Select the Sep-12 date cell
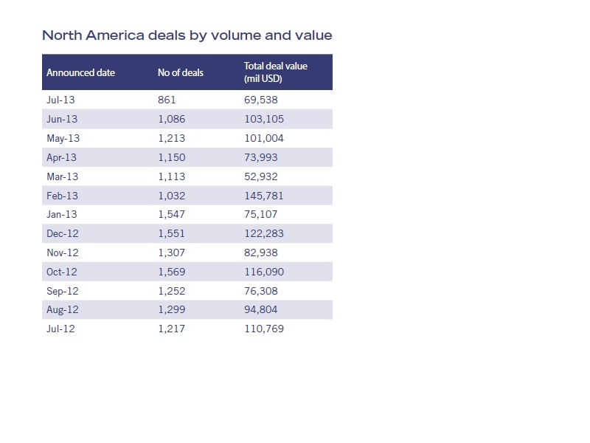Screen dimensions: 590x443 [62, 291]
